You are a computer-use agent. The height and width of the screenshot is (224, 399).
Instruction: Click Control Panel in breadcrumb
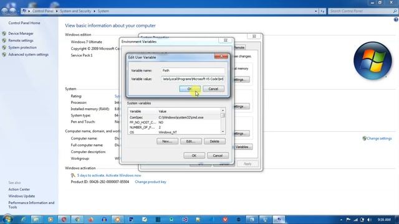point(43,11)
